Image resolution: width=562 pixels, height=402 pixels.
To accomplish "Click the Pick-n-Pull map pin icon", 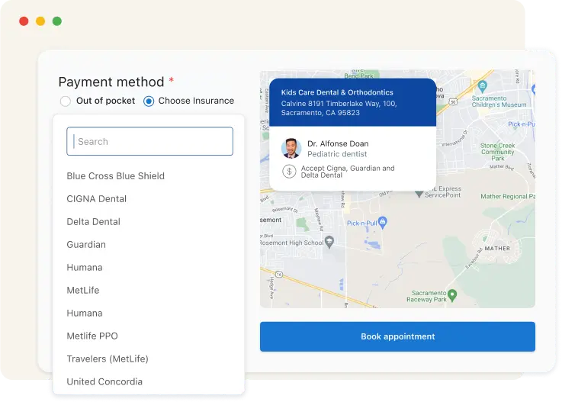I will pos(383,222).
